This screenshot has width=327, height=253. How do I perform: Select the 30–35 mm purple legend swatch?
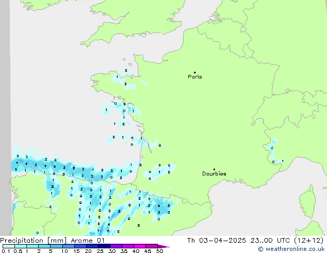pos(116,246)
